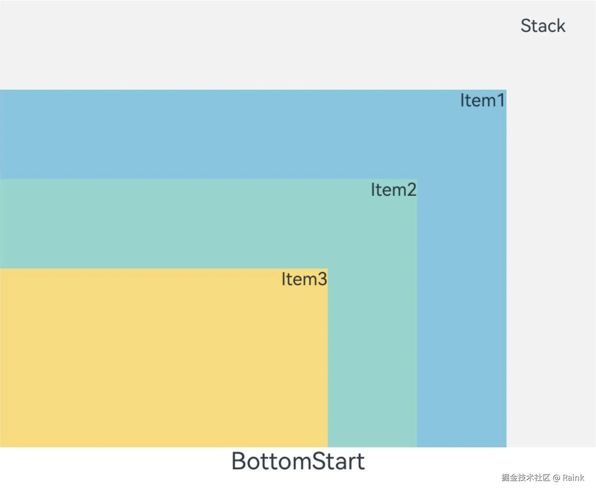596x494 pixels.
Task: Click the digit 2 in Item2 label
Action: 411,190
